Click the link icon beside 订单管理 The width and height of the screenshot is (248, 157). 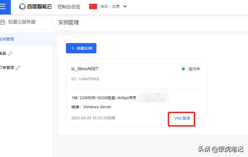click(x=18, y=68)
